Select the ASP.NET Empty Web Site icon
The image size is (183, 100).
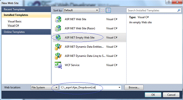tap(58, 37)
